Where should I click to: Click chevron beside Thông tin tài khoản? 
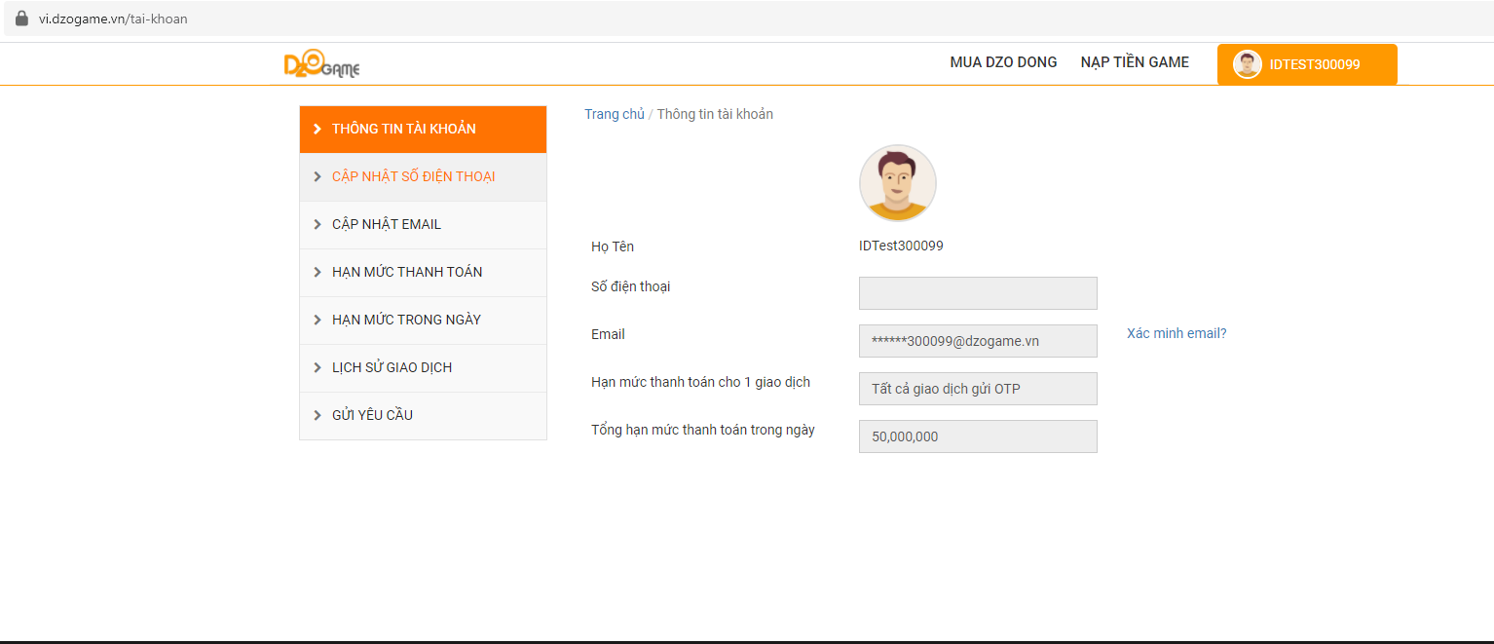(x=317, y=129)
